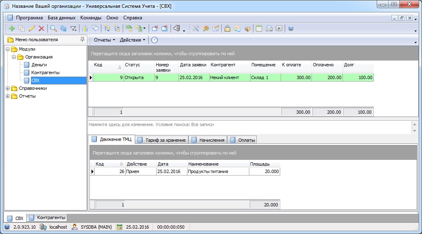Image resolution: width=422 pixels, height=234 pixels.
Task: Select Контрагенты in the menu tree
Action: tap(45, 73)
